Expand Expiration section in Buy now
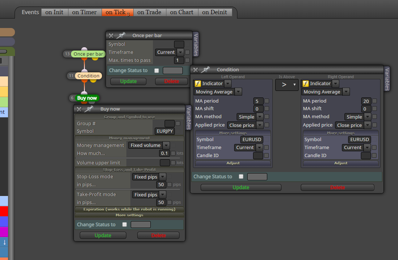 [130, 209]
